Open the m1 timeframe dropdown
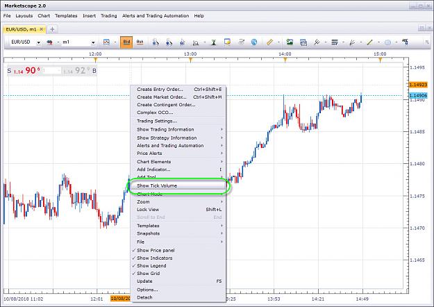The width and height of the screenshot is (434, 307). tap(93, 42)
